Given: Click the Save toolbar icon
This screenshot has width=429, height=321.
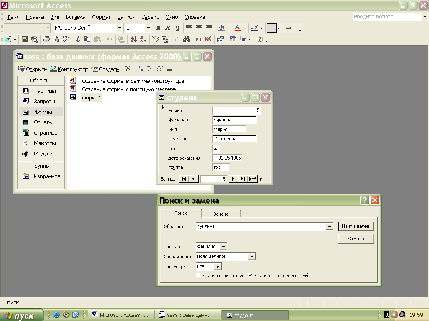Looking at the screenshot, I should [25, 40].
